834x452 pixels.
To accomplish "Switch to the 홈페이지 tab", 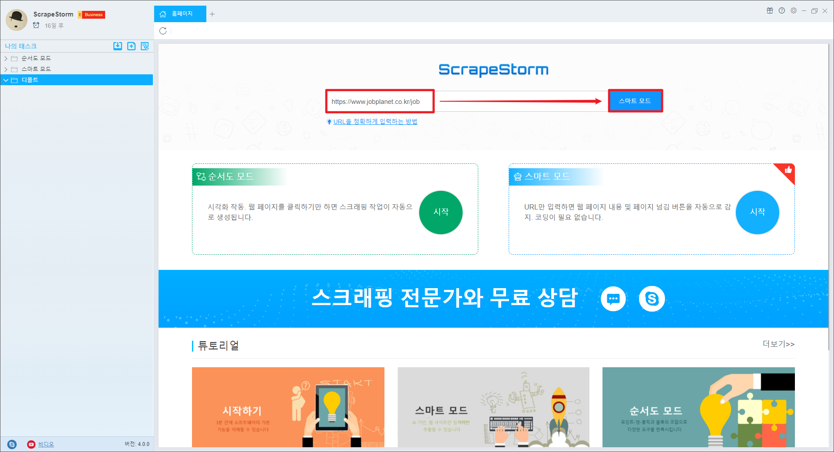I will coord(180,14).
